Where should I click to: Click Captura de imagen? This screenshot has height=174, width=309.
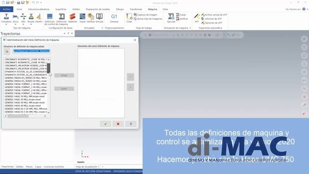[145, 15]
